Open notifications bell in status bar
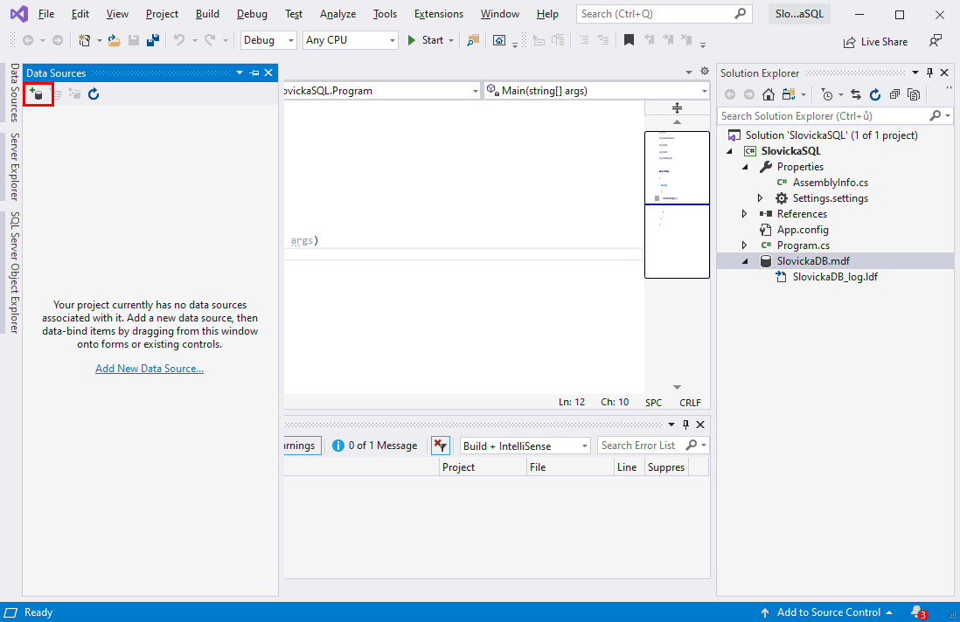This screenshot has width=960, height=622. [918, 612]
